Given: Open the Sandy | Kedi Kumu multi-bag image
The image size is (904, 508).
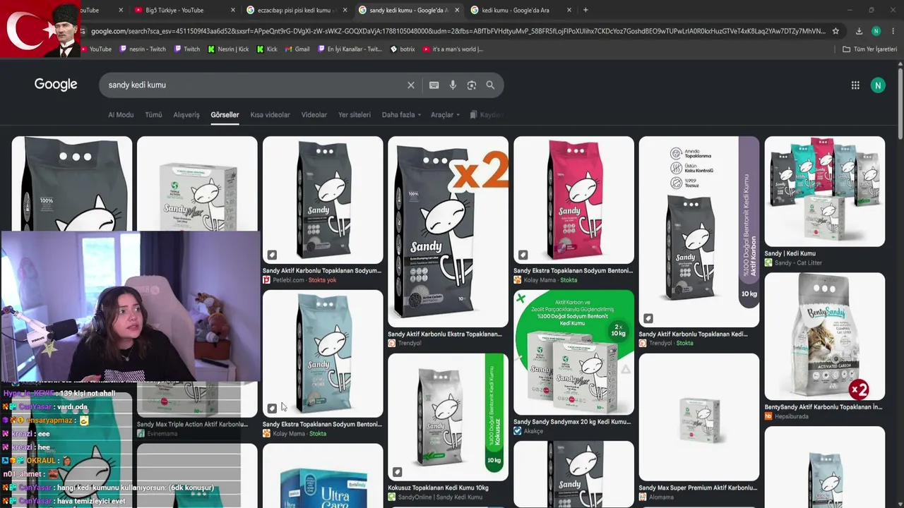Looking at the screenshot, I should [824, 191].
